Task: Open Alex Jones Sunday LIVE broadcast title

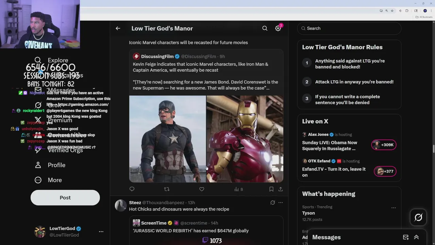Action: point(330,146)
